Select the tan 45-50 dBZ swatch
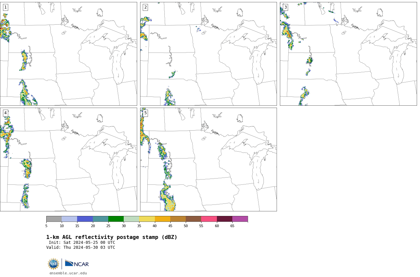Screen dimensions: 420x277 click(178, 219)
